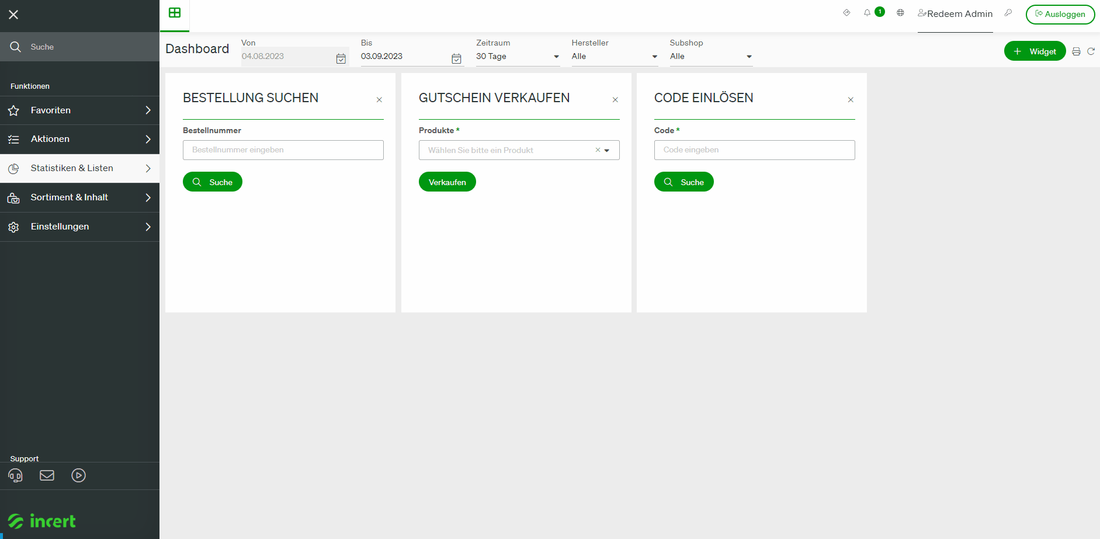The image size is (1100, 539).
Task: Open the Sortiment & Inhalt menu
Action: tap(79, 197)
